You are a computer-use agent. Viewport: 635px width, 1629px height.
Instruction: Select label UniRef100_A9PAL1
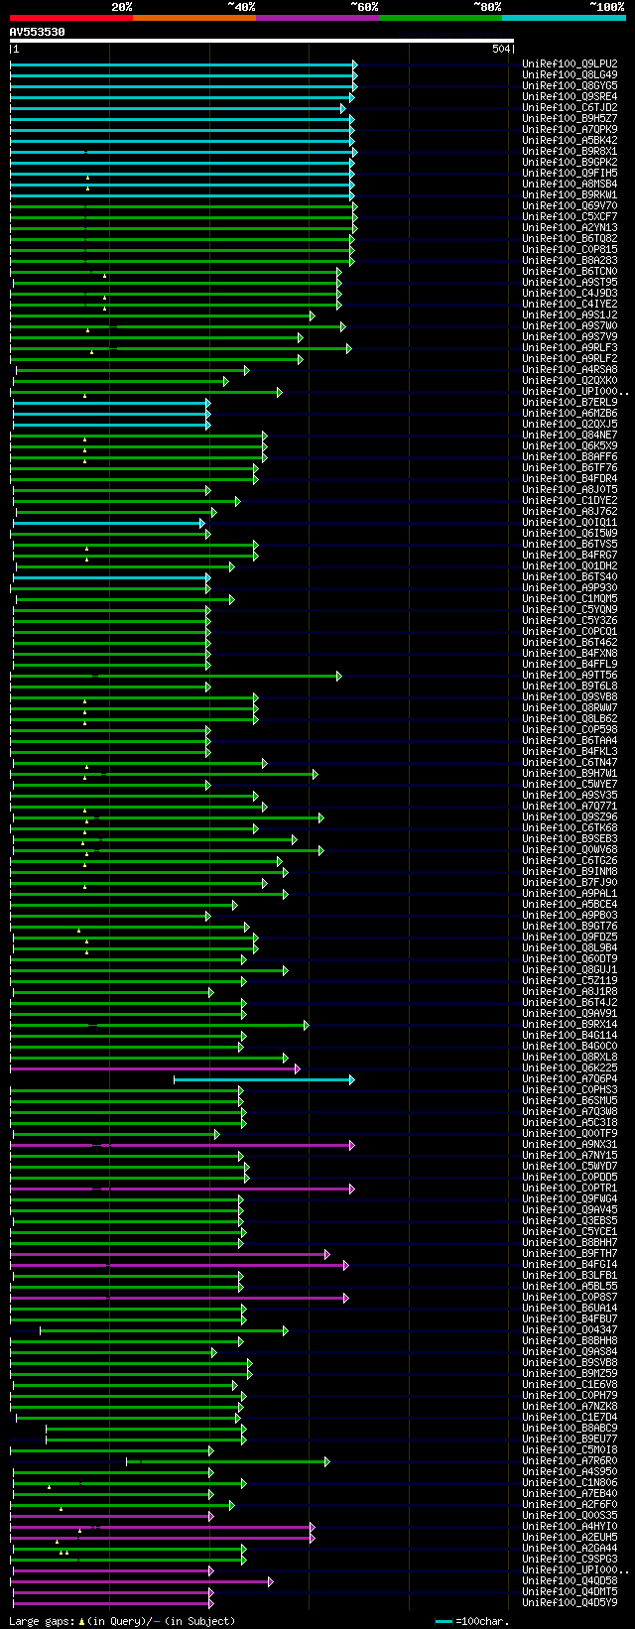[x=570, y=893]
